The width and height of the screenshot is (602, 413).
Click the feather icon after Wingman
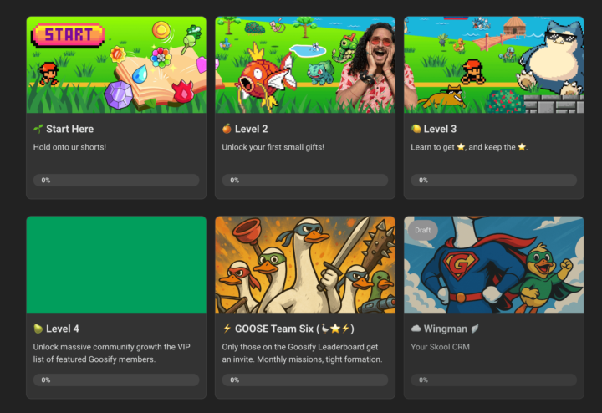click(475, 329)
